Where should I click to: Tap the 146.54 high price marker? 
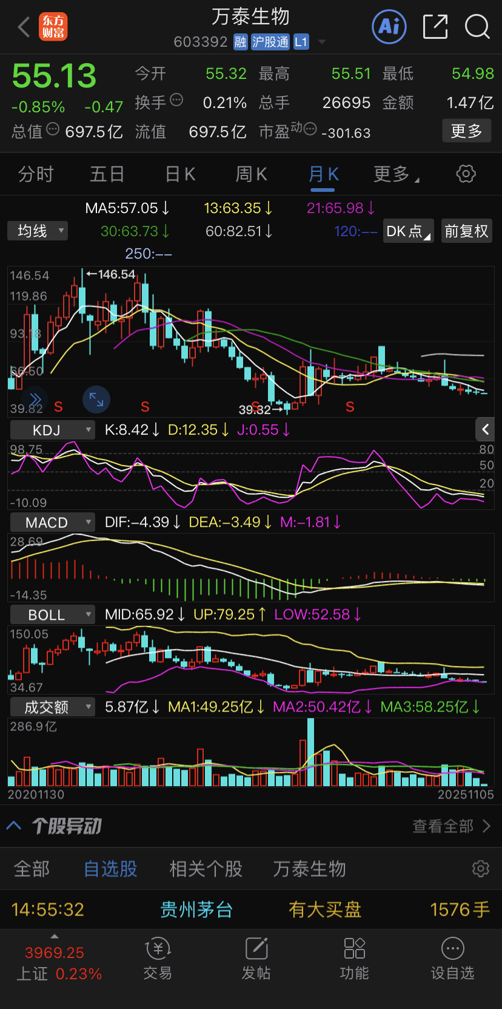click(111, 274)
